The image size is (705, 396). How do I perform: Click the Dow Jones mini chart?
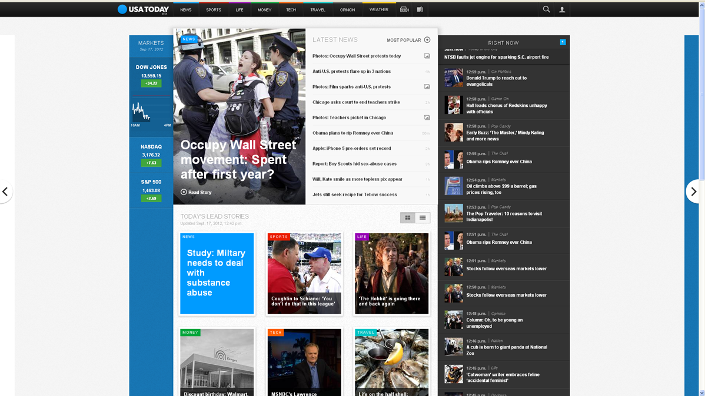click(151, 112)
